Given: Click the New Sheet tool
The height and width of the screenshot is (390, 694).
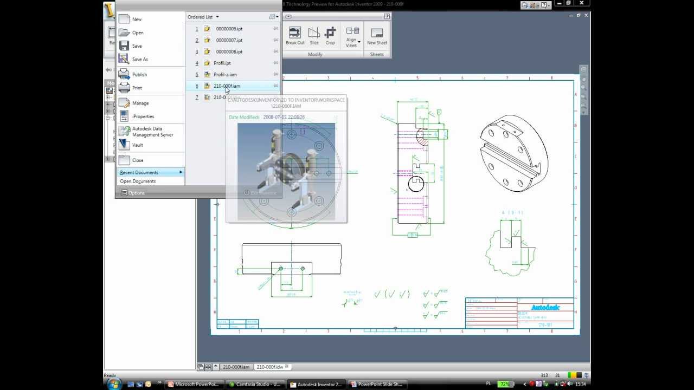Looking at the screenshot, I should tap(377, 36).
